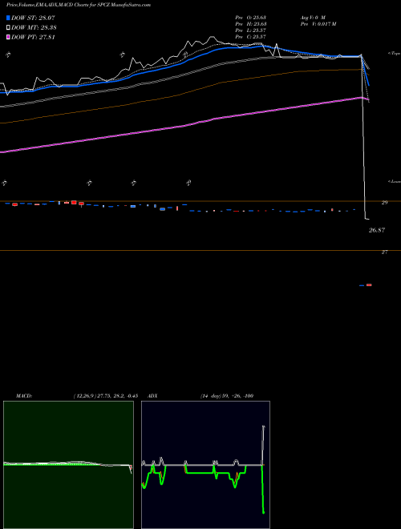Click the 'Pre O: 25.68' open value
Image resolution: width=401 pixels, height=529 pixels.
[x=251, y=17]
